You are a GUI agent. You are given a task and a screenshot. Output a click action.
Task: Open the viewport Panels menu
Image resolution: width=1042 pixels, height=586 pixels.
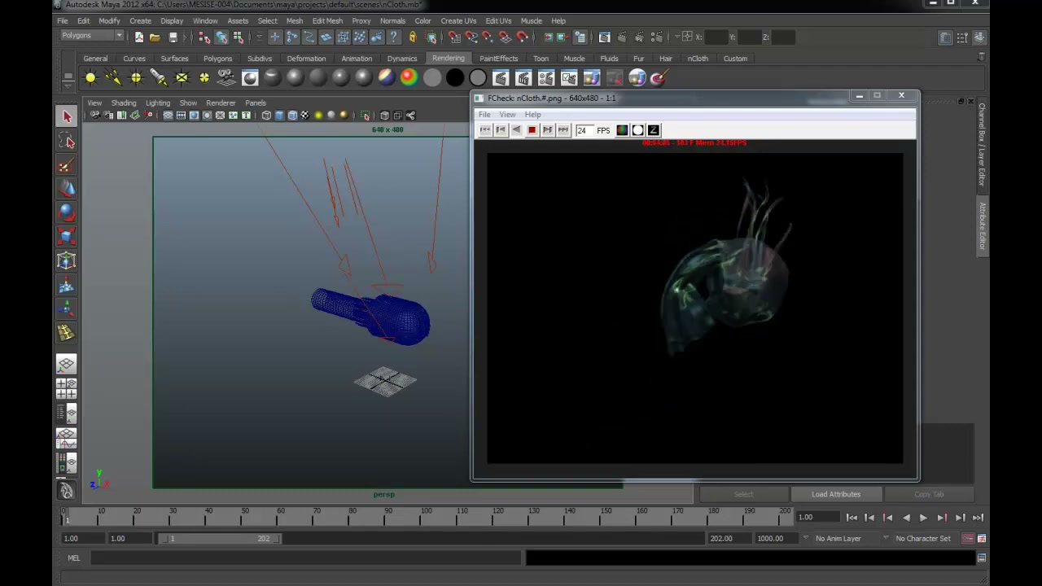[256, 103]
